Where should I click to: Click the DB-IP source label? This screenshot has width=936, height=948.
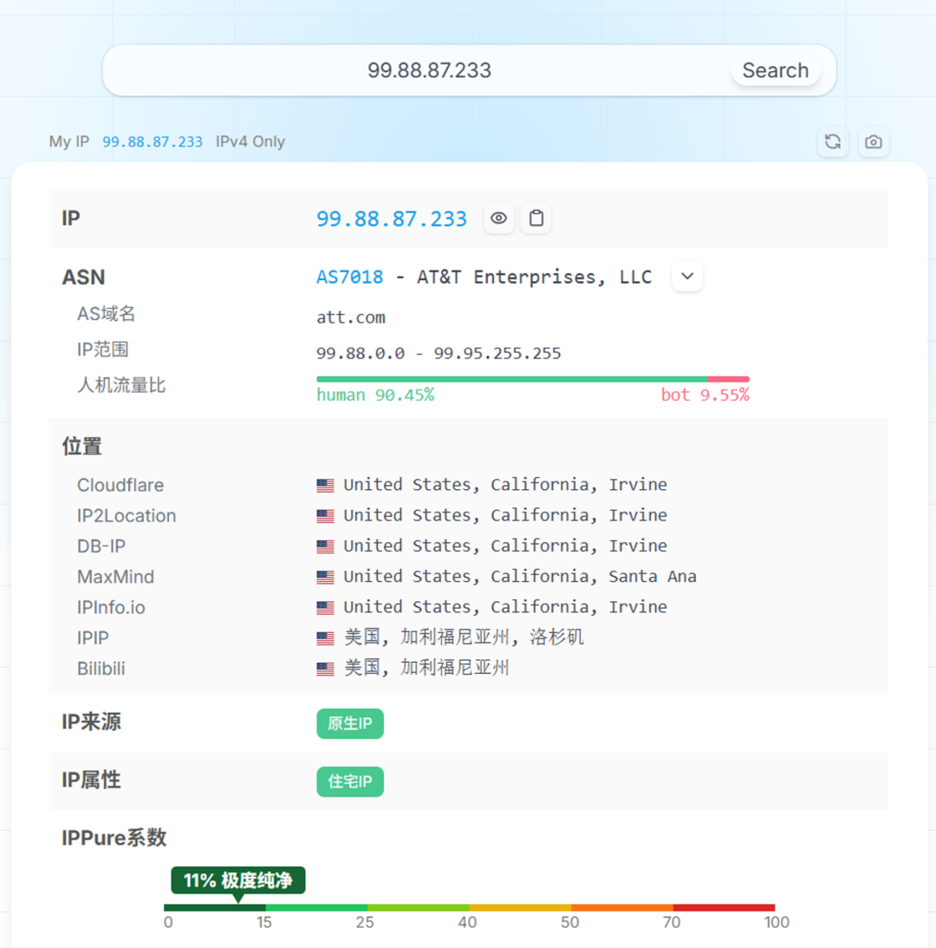tap(101, 546)
